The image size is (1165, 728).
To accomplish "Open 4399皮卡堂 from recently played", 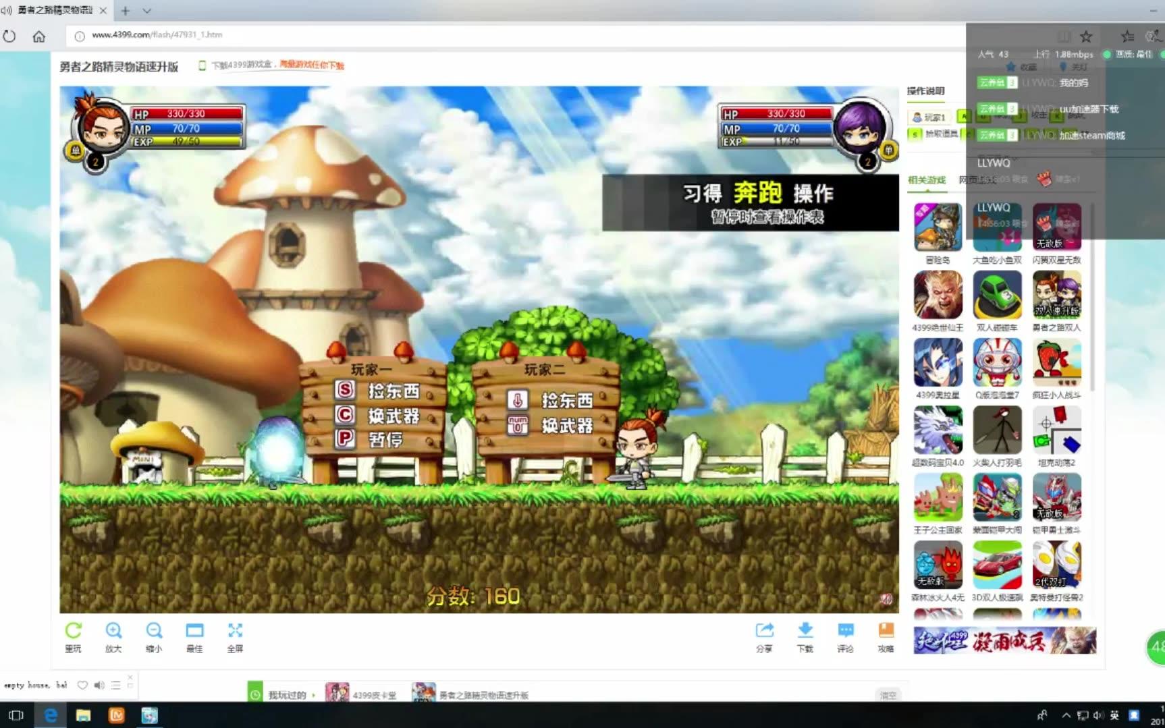I will (361, 694).
